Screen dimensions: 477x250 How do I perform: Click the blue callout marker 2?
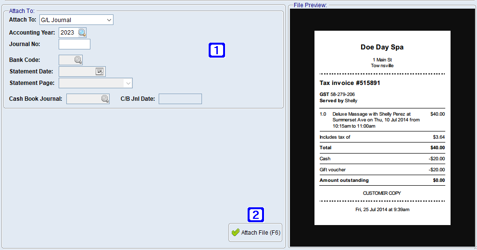256,214
